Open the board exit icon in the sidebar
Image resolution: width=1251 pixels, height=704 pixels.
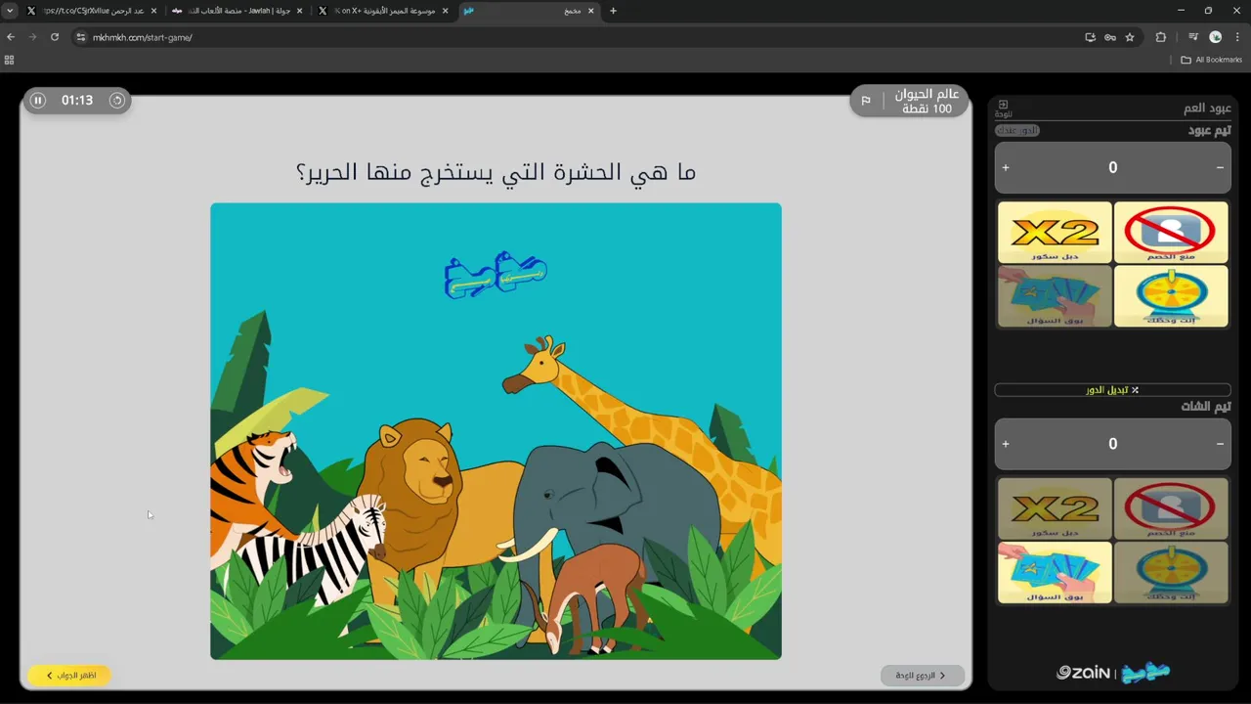[1003, 108]
